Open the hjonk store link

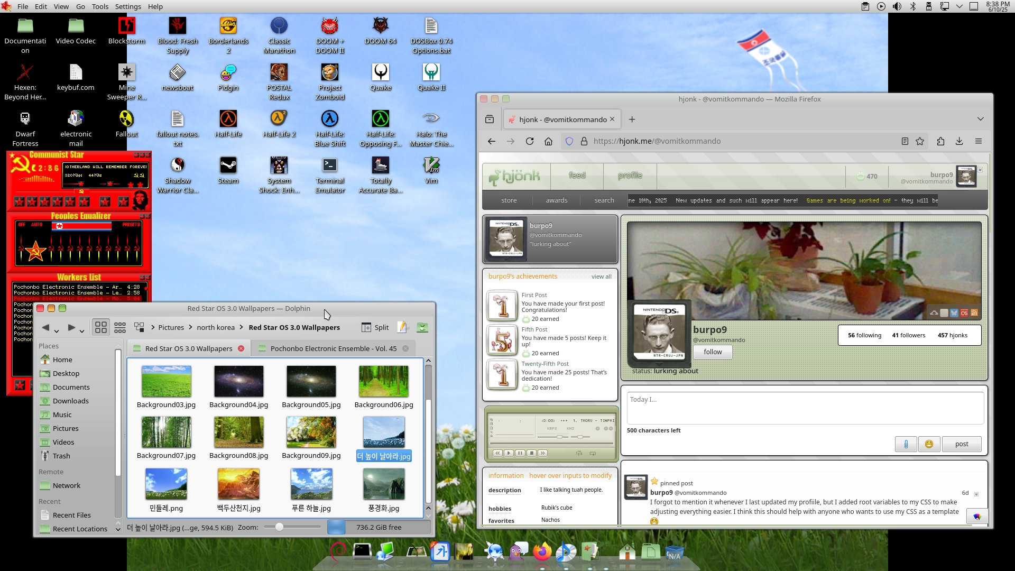pos(509,200)
